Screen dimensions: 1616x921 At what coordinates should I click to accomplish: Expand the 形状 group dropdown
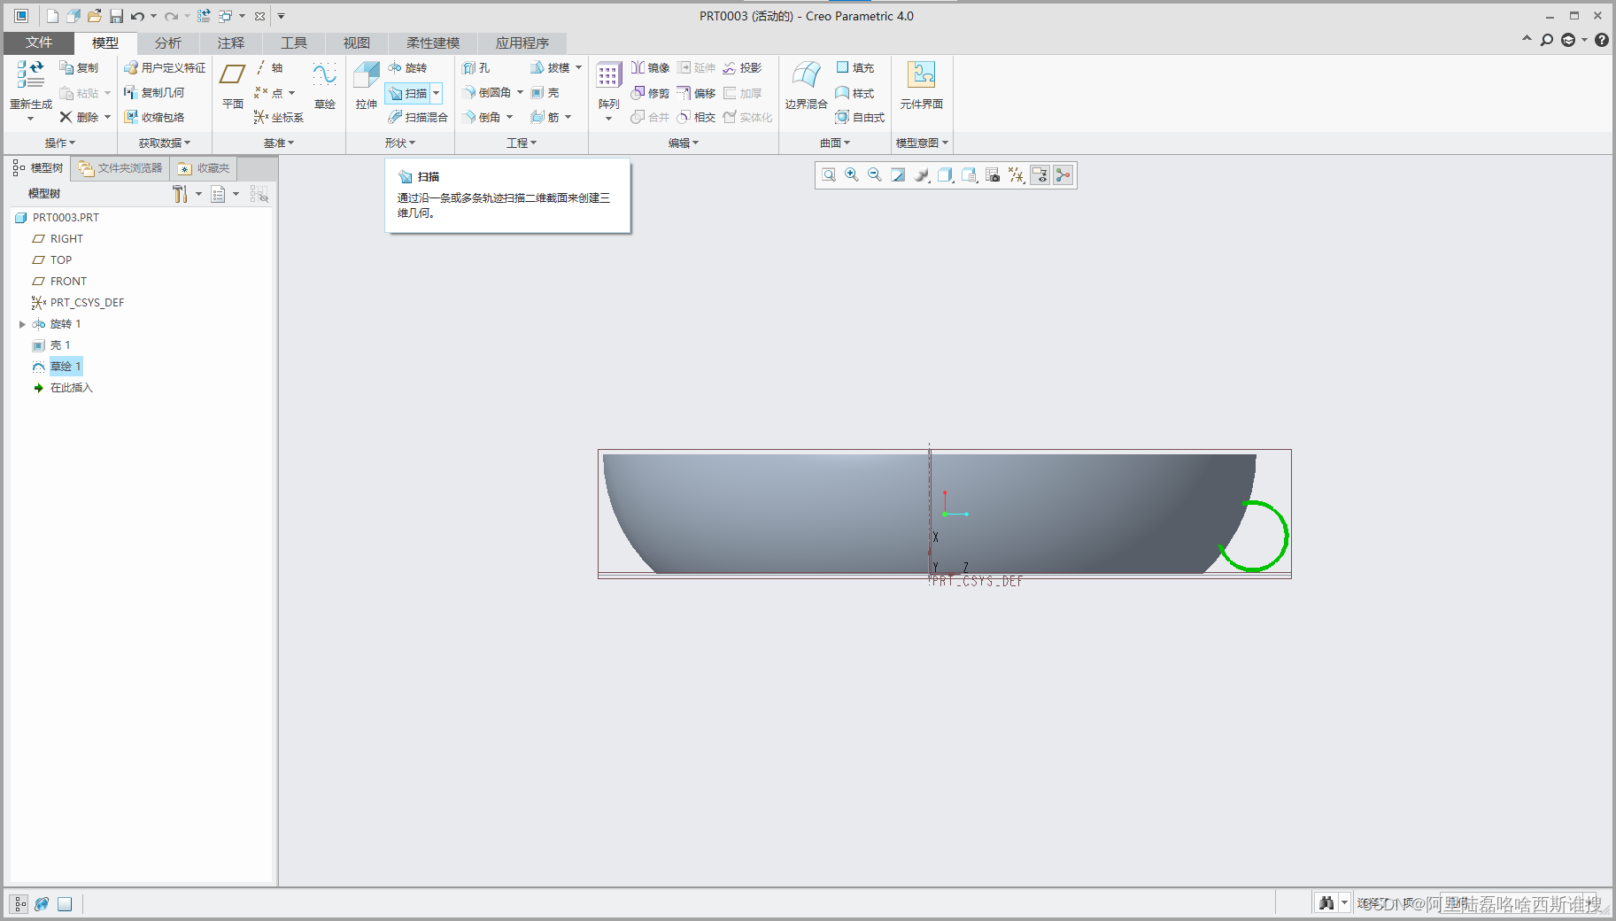pos(400,143)
